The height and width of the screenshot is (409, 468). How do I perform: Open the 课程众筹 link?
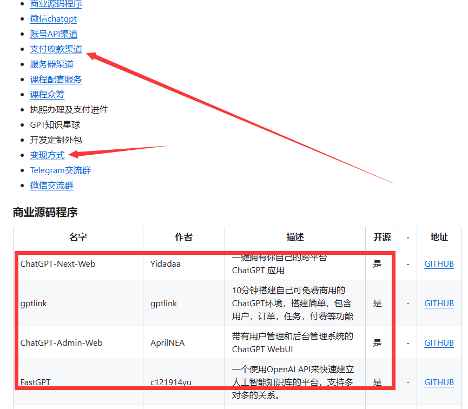coord(47,95)
